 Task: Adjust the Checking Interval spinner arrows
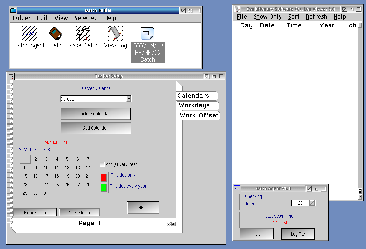point(312,203)
